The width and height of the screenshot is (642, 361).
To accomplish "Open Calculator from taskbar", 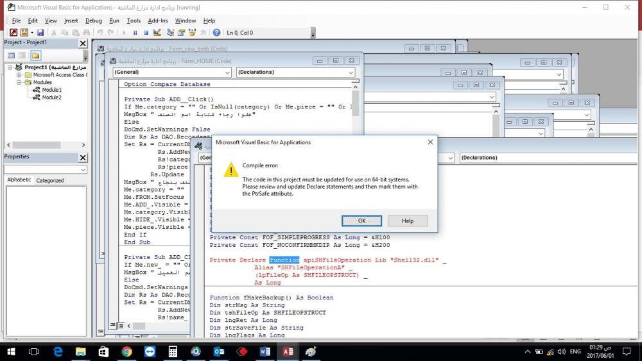I will coord(173,351).
